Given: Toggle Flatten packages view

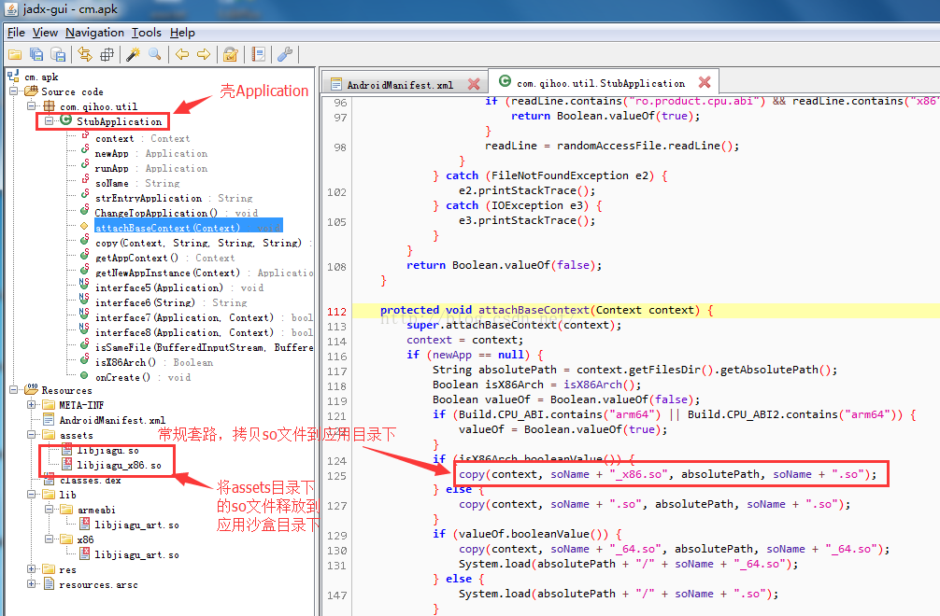Looking at the screenshot, I should pyautogui.click(x=107, y=55).
